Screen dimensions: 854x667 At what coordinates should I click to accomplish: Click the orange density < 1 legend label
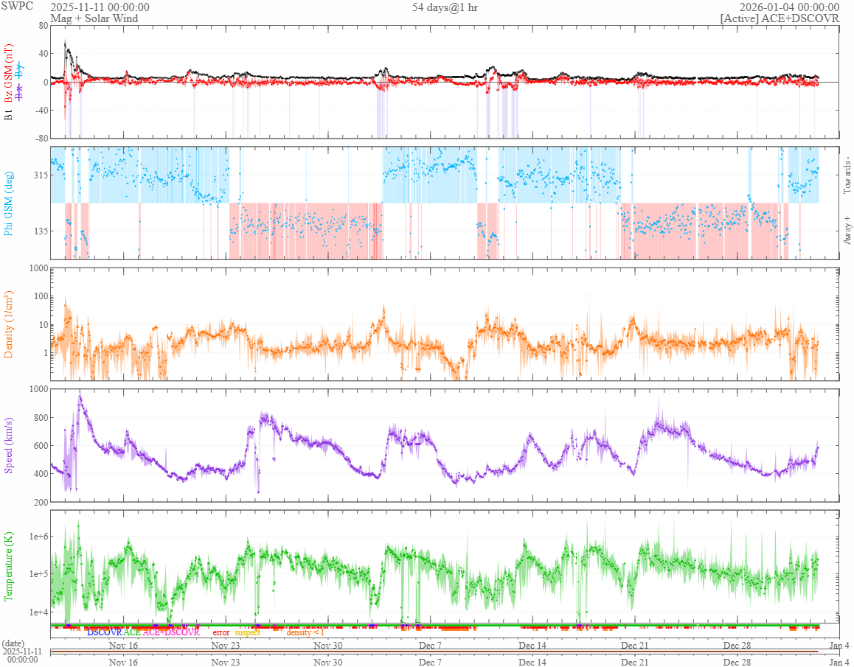coord(305,632)
